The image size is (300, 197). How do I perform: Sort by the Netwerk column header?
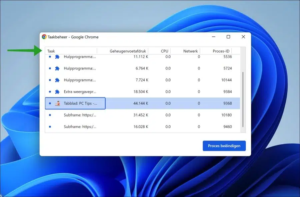[185, 51]
